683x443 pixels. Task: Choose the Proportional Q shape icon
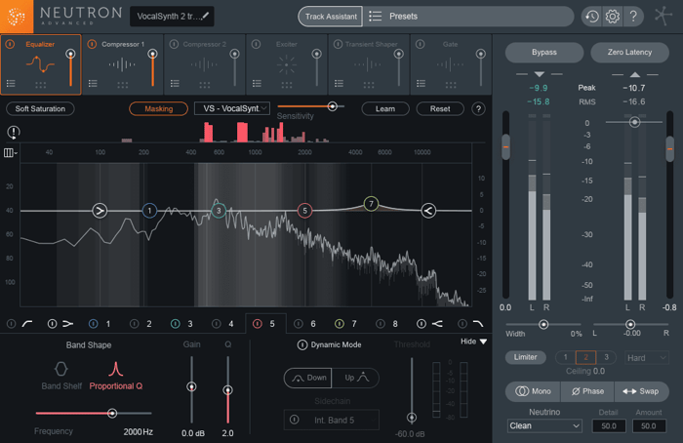pos(115,369)
